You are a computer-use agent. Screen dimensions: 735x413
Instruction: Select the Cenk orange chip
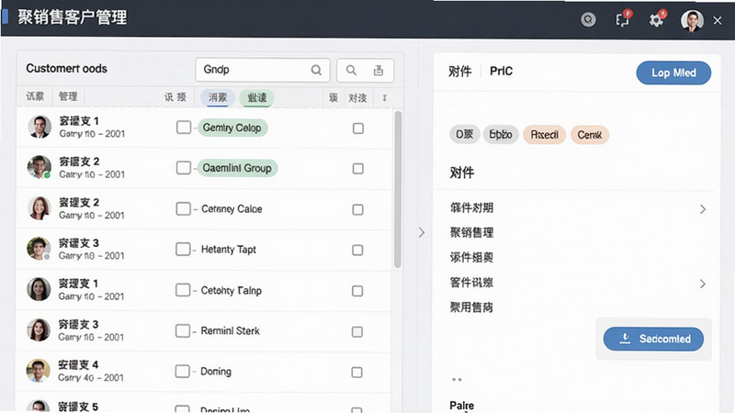[589, 135]
